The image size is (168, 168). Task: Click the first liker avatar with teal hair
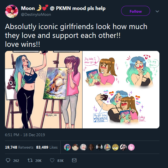coord(67,147)
